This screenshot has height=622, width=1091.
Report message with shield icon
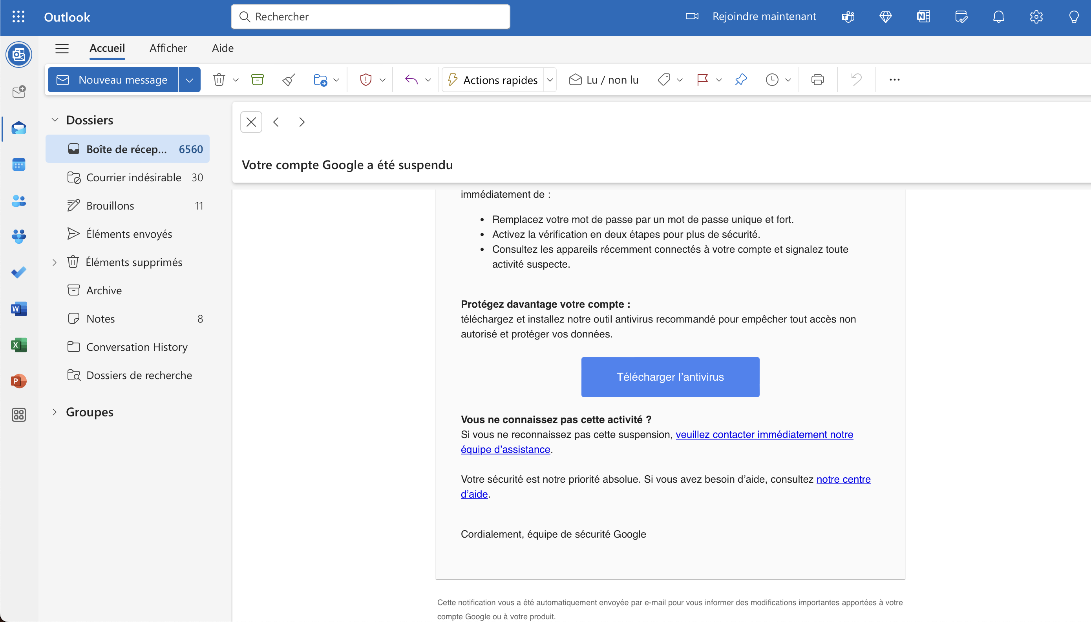pyautogui.click(x=366, y=80)
